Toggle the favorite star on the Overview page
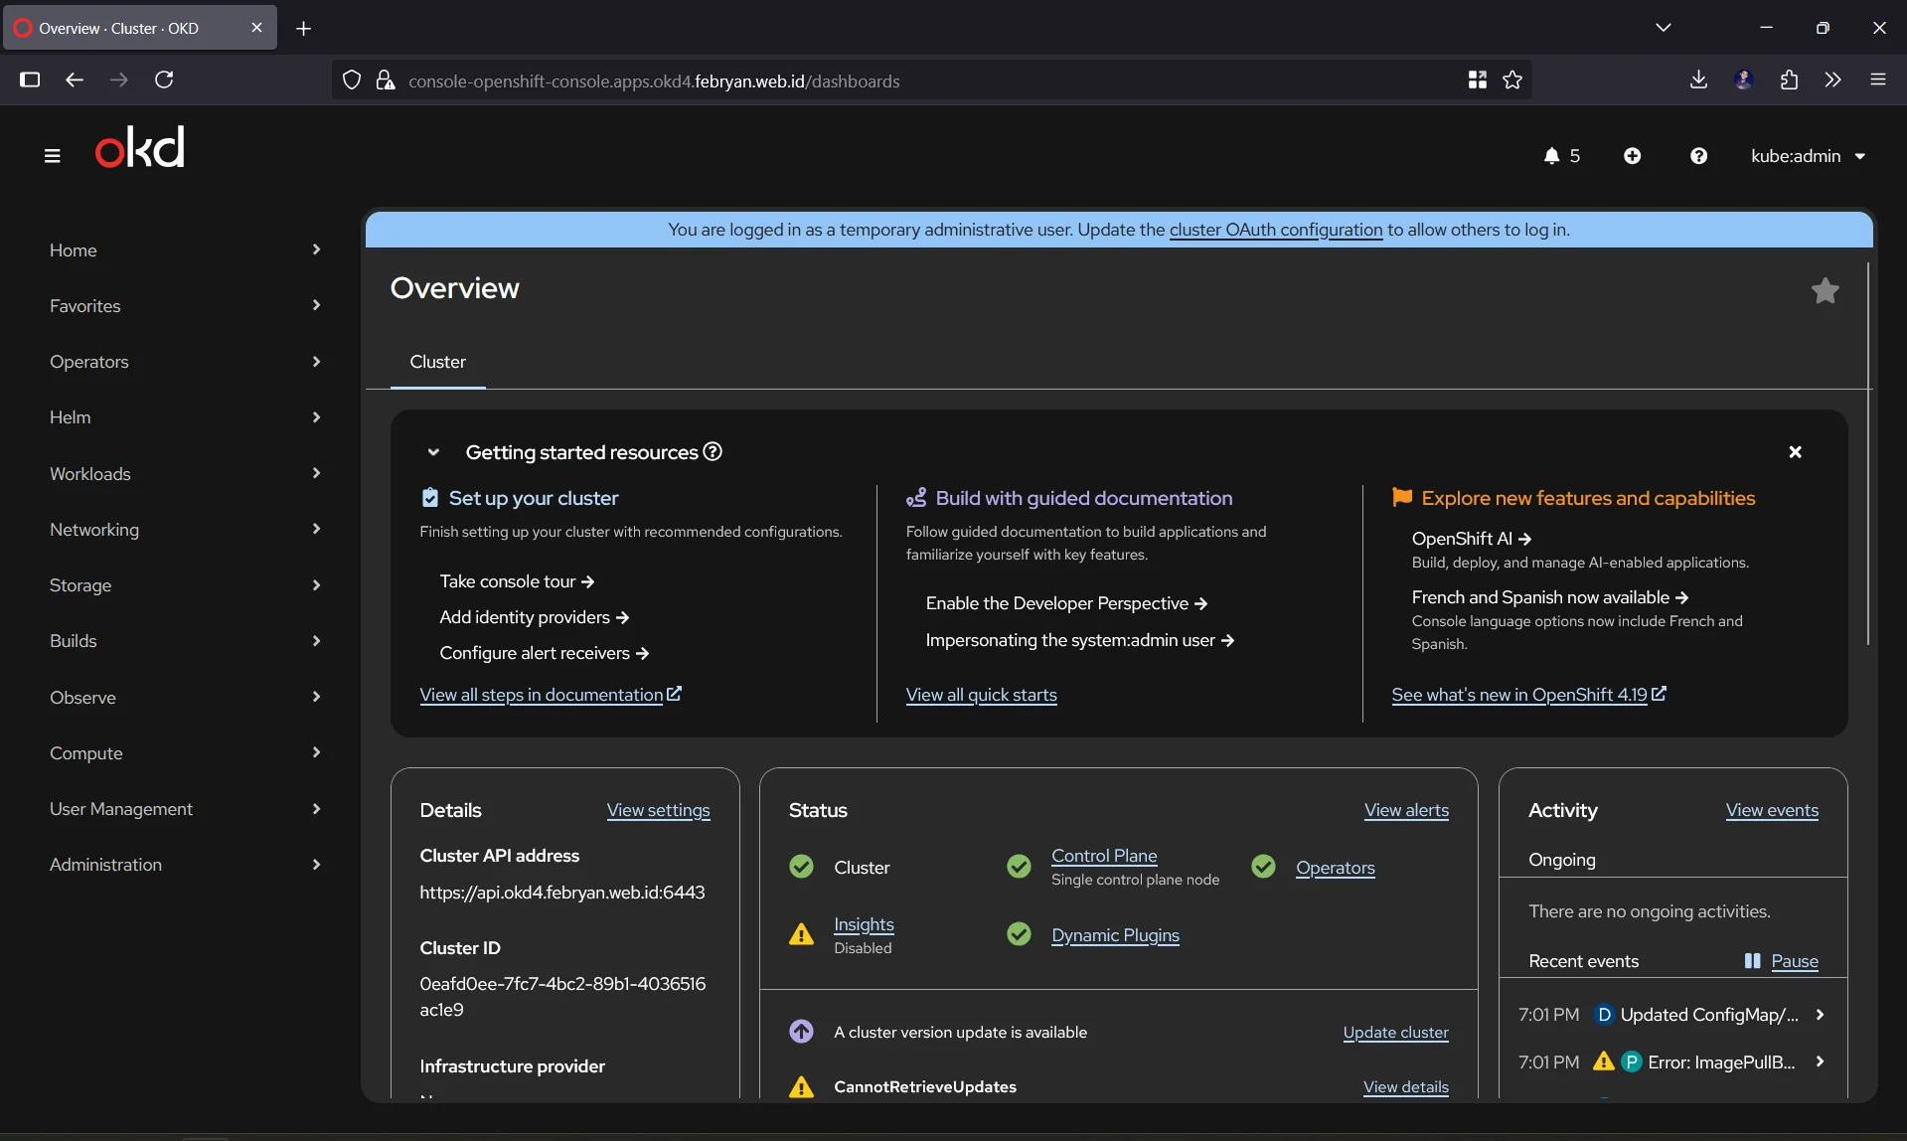Screen dimensions: 1907x1141 point(1824,290)
